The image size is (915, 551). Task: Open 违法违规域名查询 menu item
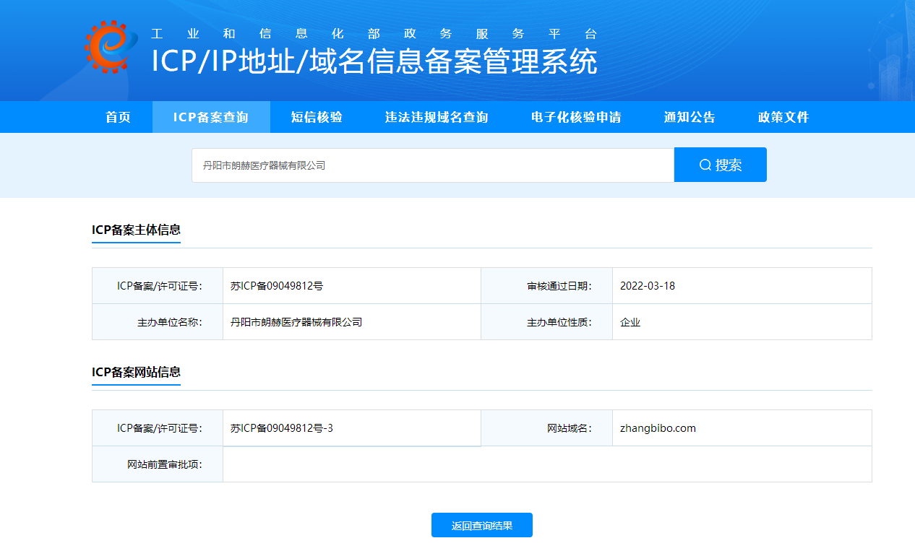pos(437,117)
